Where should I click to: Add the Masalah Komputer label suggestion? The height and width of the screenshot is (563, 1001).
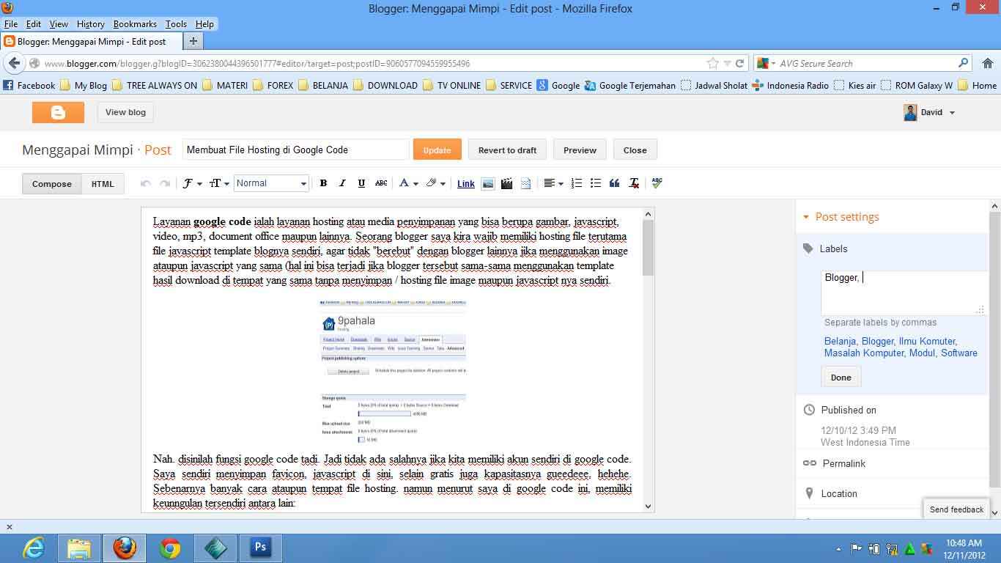click(864, 353)
